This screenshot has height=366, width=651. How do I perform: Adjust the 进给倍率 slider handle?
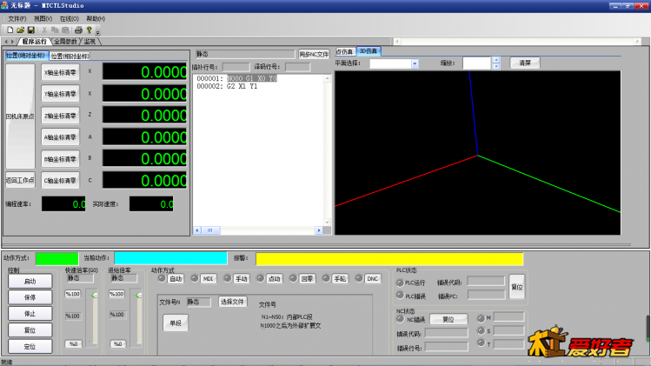pyautogui.click(x=139, y=295)
